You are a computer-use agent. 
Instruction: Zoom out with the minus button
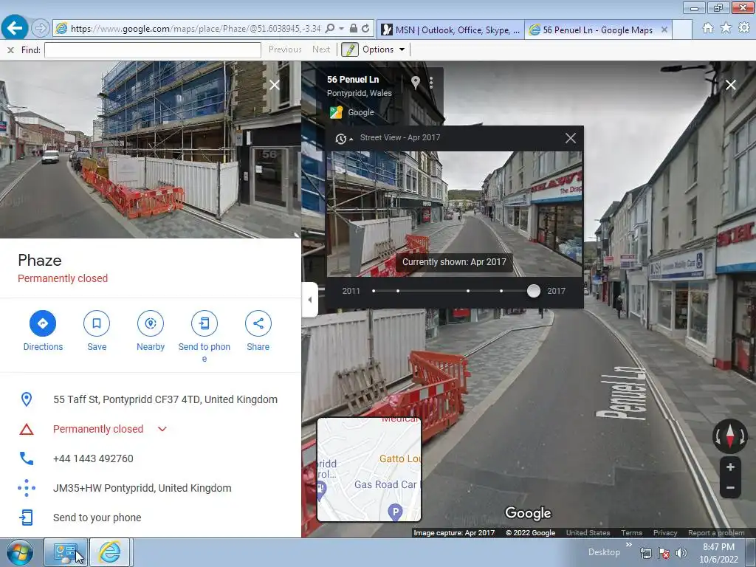point(730,488)
